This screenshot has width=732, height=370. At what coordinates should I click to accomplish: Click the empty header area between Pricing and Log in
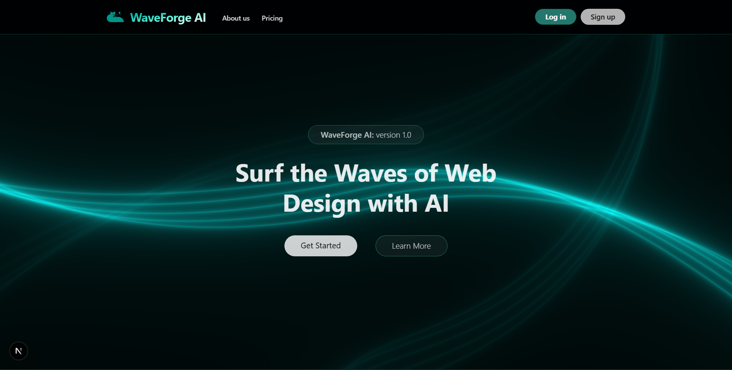[408, 17]
